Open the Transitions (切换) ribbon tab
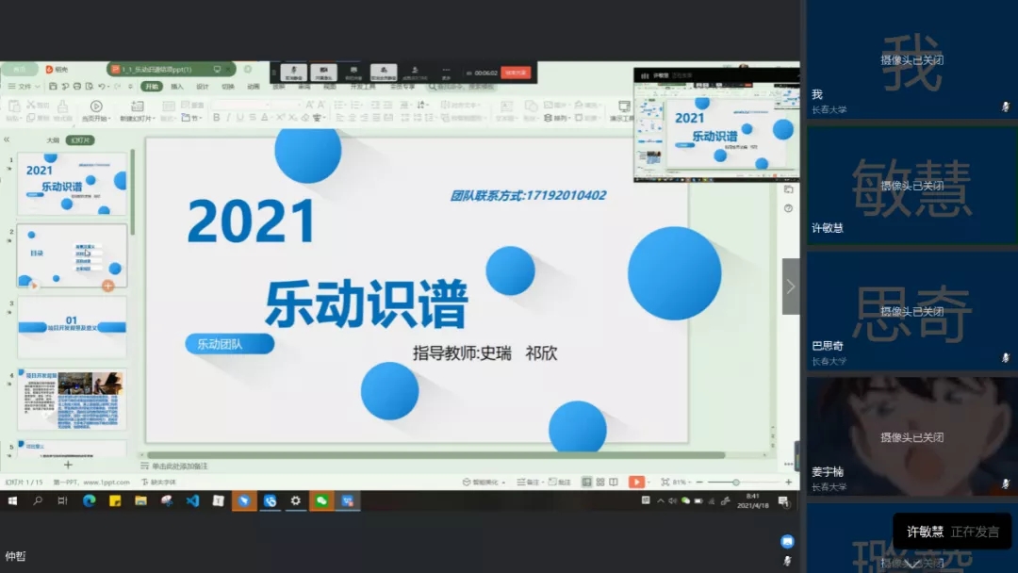Viewport: 1018px width, 573px height. point(228,87)
